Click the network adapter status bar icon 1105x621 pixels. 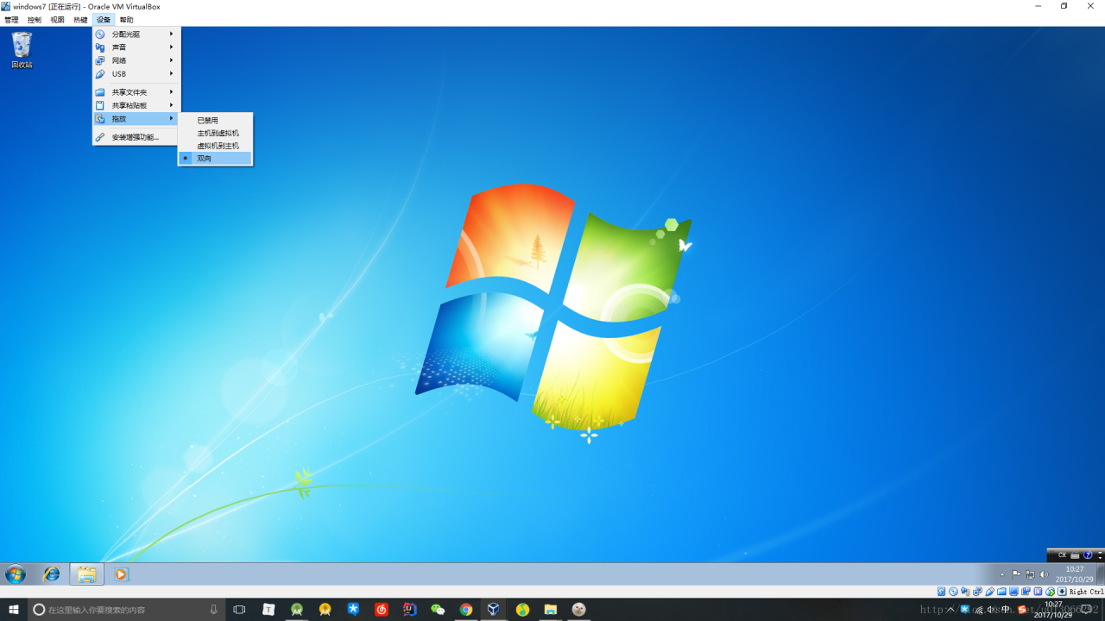pyautogui.click(x=977, y=592)
